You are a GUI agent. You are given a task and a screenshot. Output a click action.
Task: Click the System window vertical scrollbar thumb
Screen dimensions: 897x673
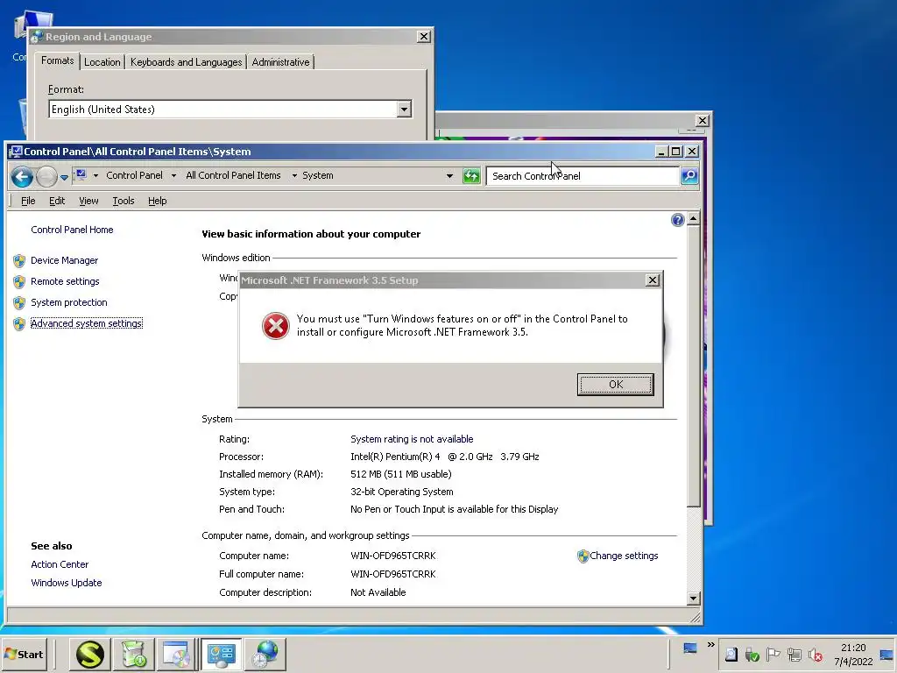694,366
